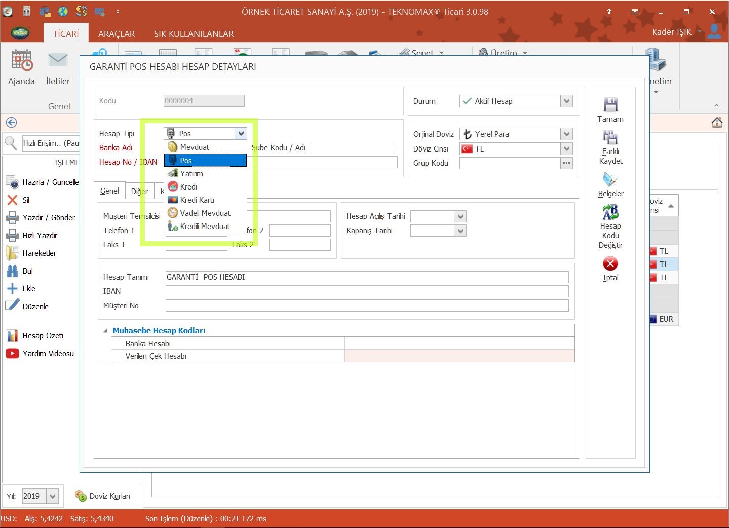Click the Müşteri No field

point(367,306)
